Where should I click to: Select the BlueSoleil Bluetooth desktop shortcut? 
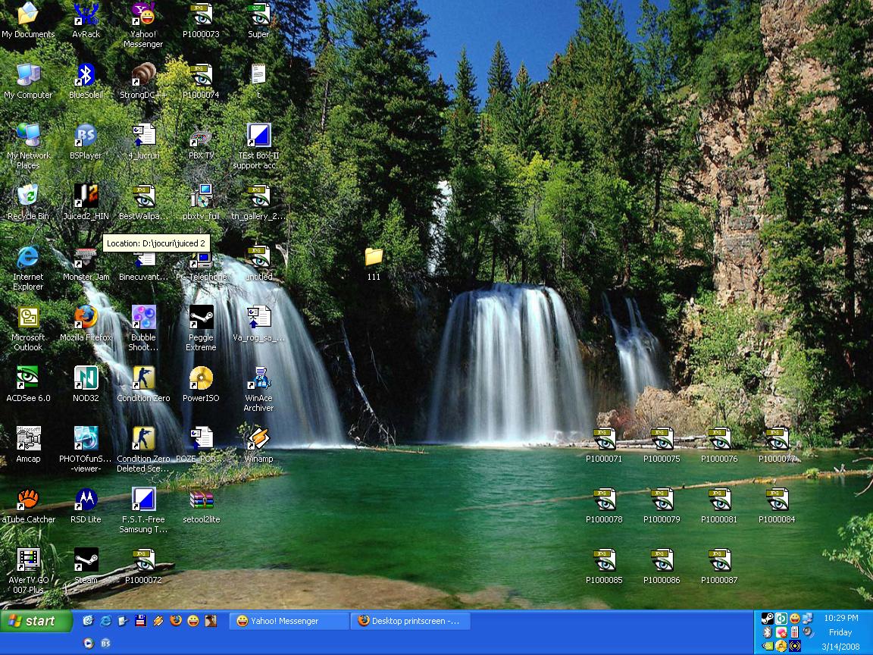point(86,76)
